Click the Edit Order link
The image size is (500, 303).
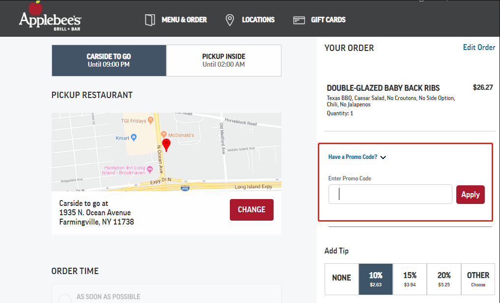point(479,48)
